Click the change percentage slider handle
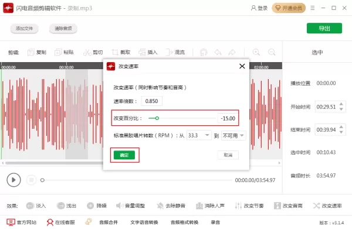Viewport: 352px width, 229px height. 157,118
